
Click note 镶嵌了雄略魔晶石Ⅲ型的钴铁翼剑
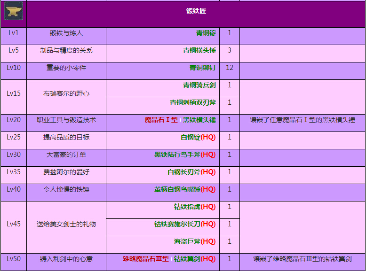302,259
